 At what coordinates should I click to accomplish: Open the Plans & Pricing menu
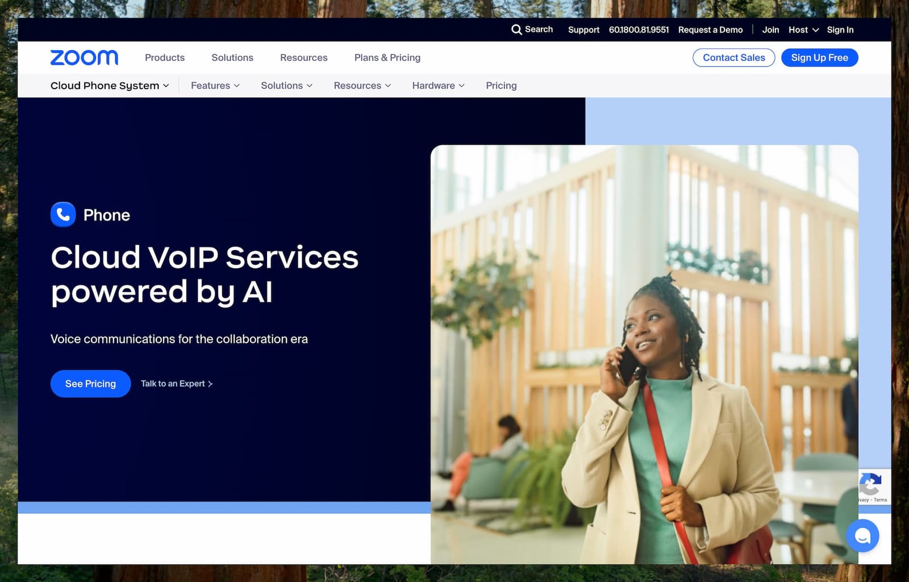pyautogui.click(x=387, y=57)
